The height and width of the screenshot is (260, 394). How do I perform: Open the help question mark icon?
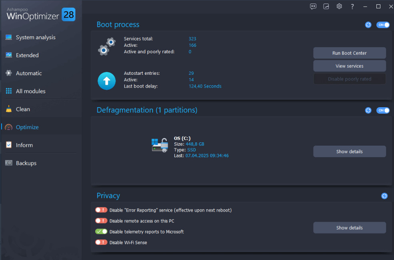pos(352,6)
